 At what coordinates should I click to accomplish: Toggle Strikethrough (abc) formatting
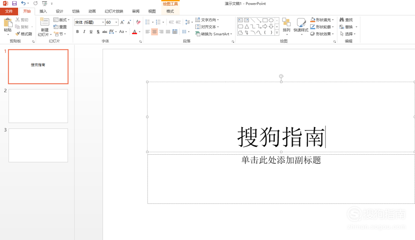(105, 32)
